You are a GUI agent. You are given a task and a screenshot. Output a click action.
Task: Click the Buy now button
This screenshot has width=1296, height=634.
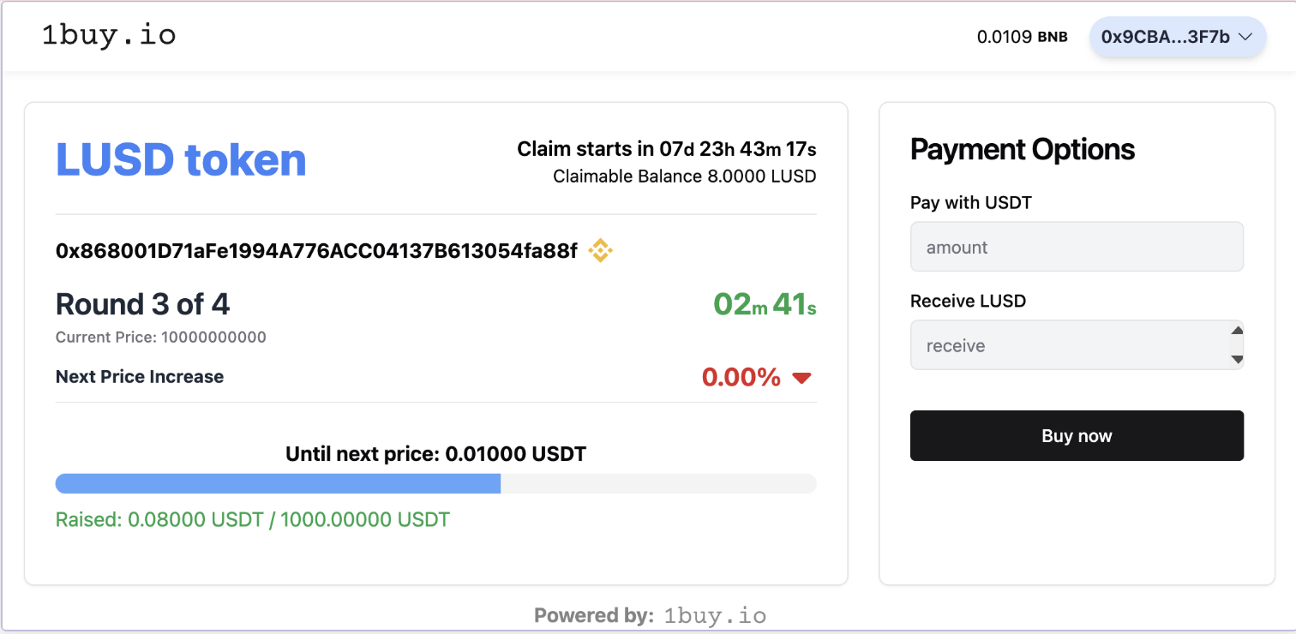pos(1077,435)
